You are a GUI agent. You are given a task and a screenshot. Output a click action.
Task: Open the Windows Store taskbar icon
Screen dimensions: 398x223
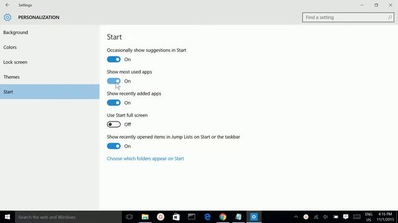coord(176,217)
